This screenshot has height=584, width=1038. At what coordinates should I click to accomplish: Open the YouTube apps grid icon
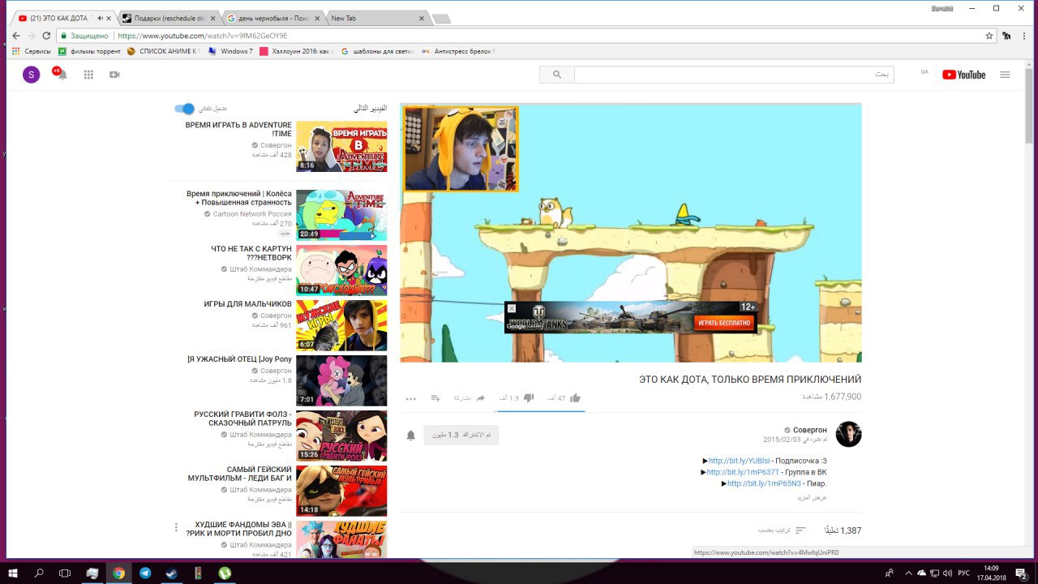[x=88, y=75]
